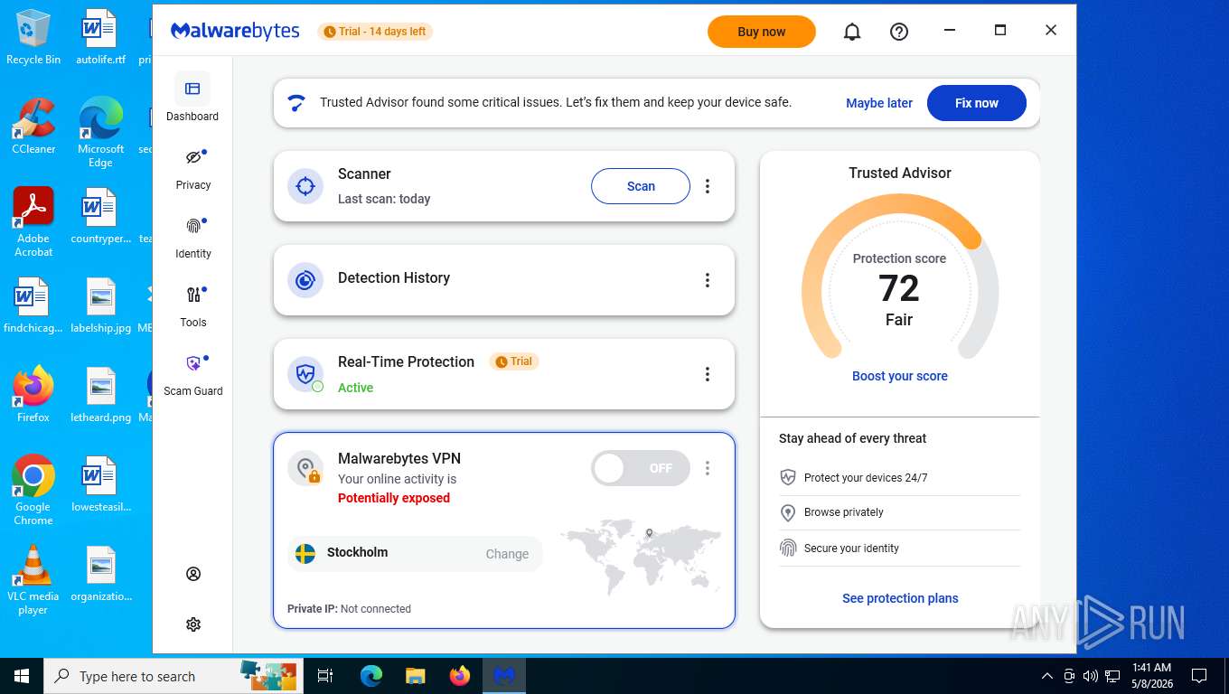Click the Protection score gauge
1229x694 pixels.
(900, 276)
